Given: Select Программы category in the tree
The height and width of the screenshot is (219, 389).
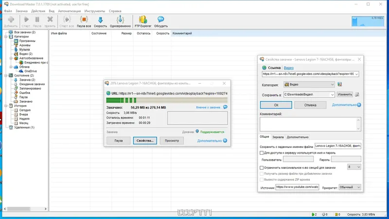Looking at the screenshot, I should point(27,41).
